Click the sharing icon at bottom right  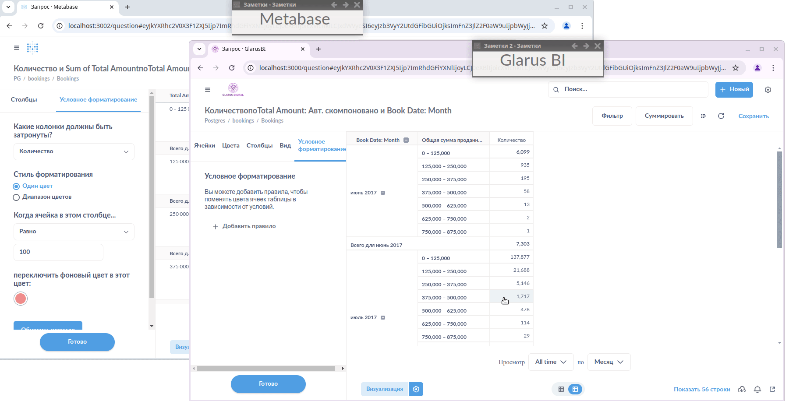772,389
